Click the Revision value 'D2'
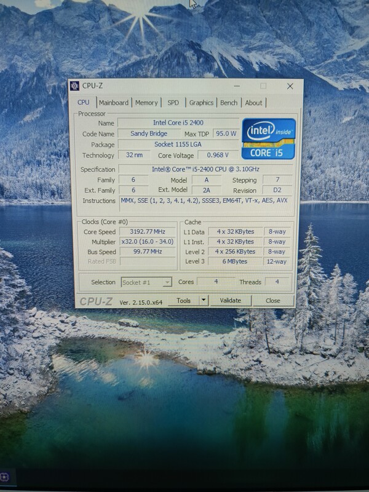This screenshot has width=369, height=492. 277,190
